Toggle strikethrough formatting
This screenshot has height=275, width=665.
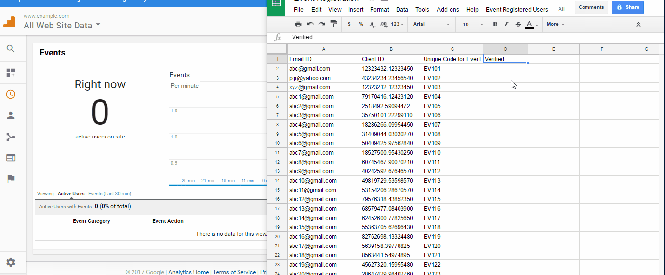[518, 24]
